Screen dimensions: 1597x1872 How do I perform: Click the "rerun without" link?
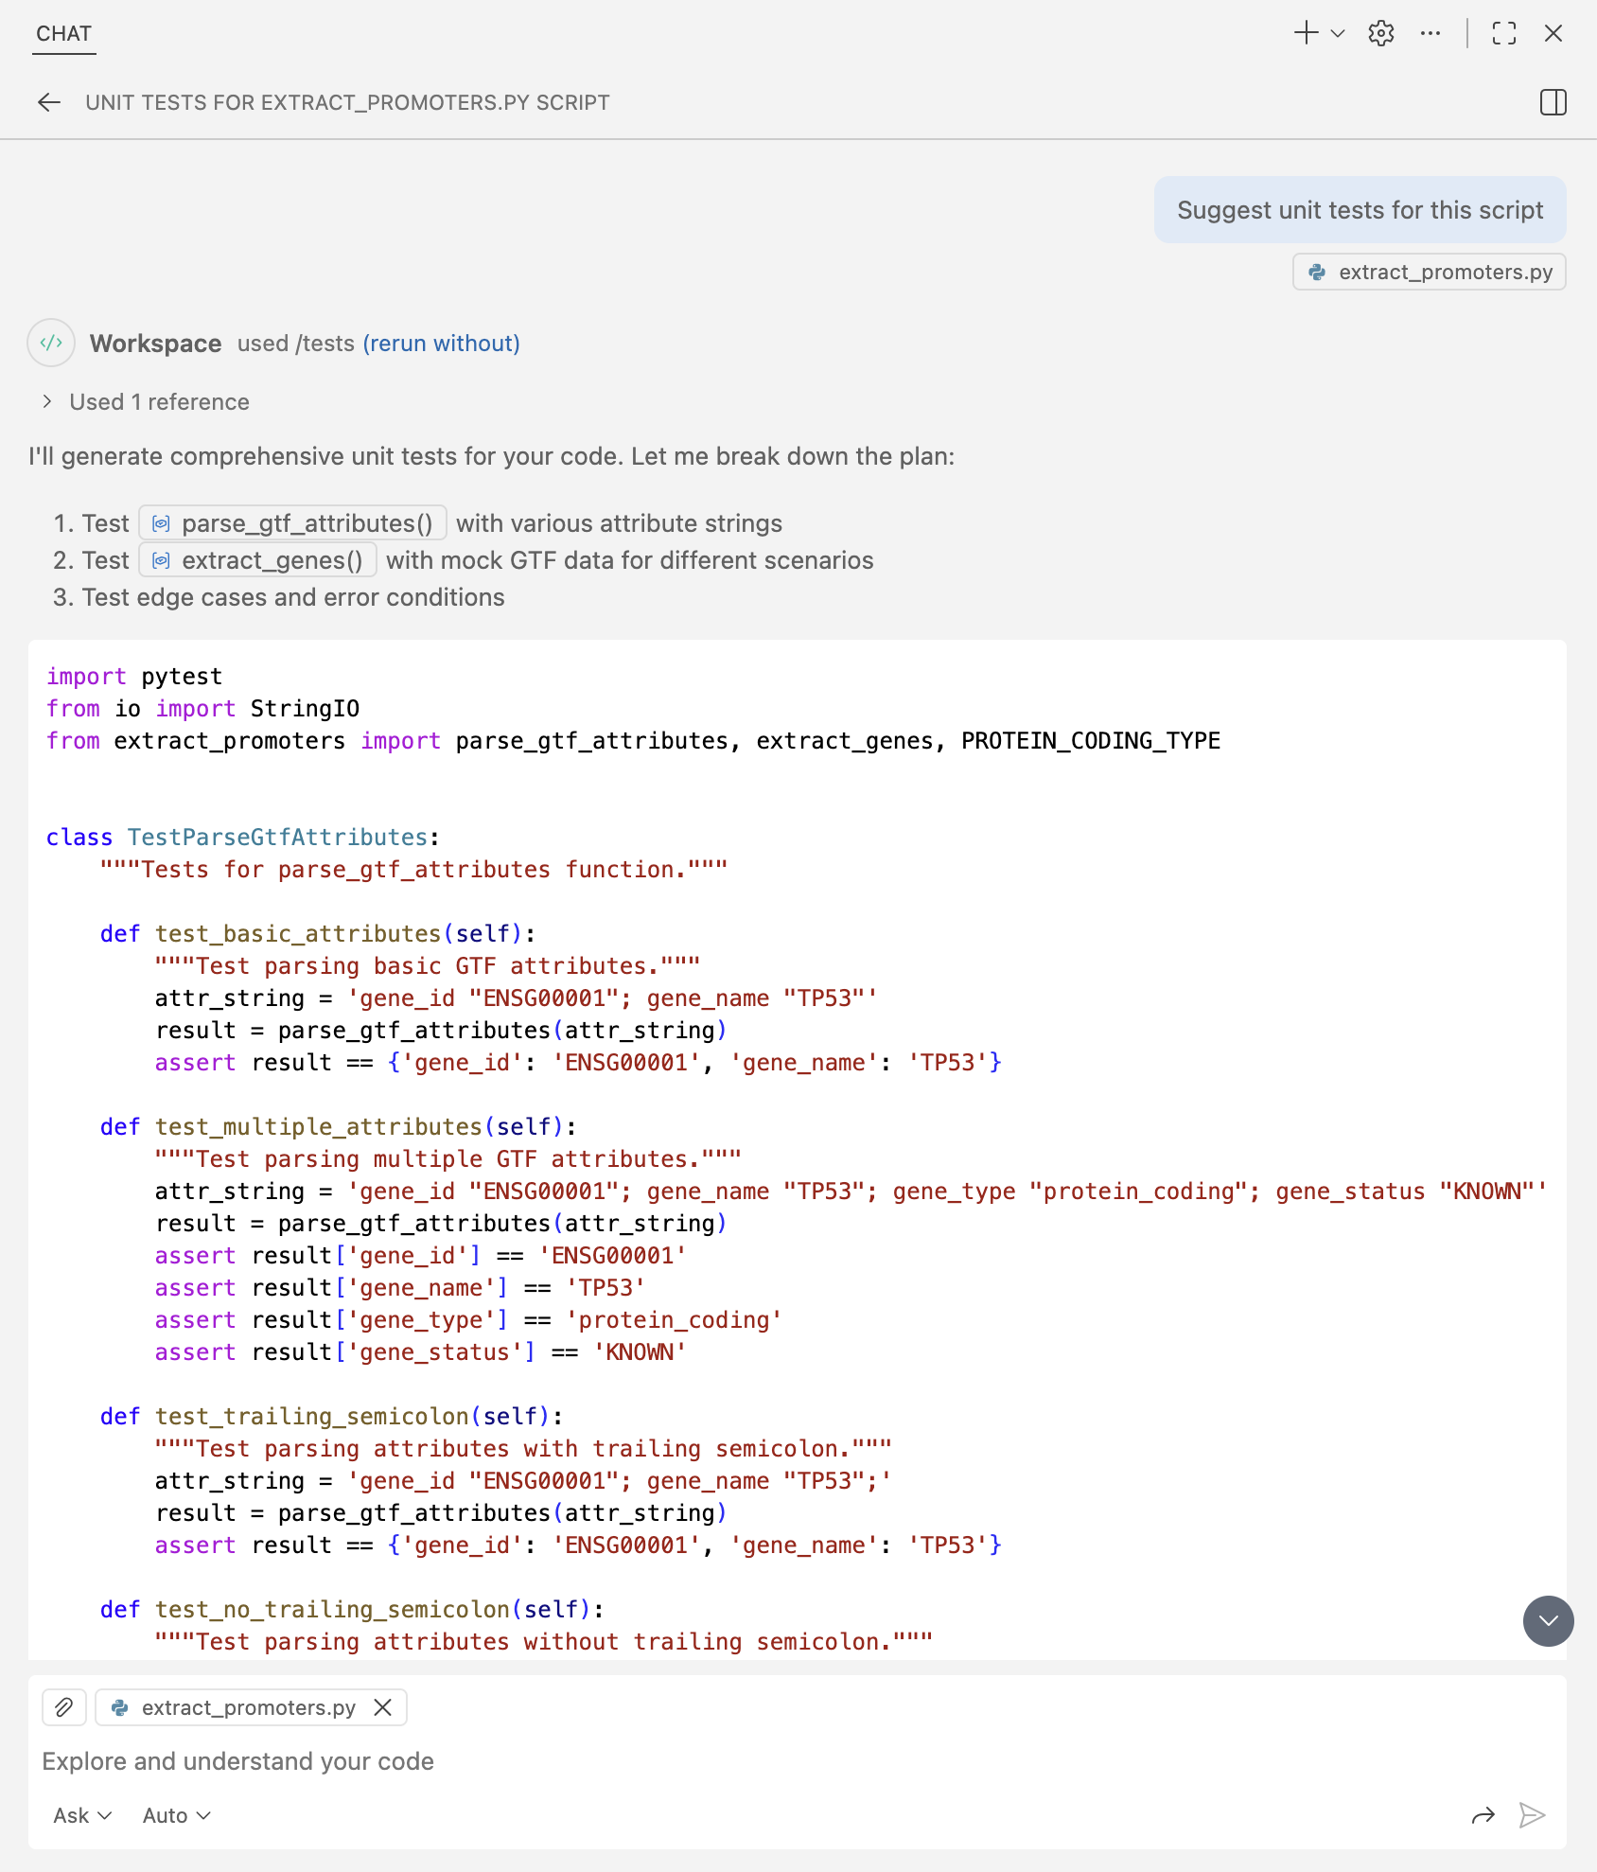click(441, 344)
